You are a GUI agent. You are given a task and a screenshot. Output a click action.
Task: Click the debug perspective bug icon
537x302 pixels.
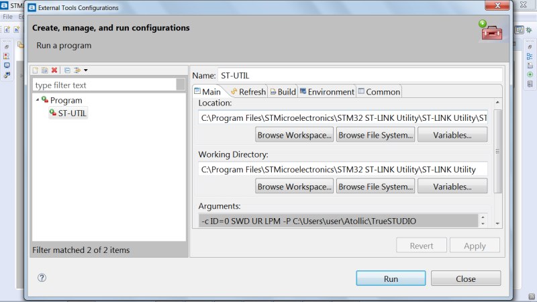(529, 30)
